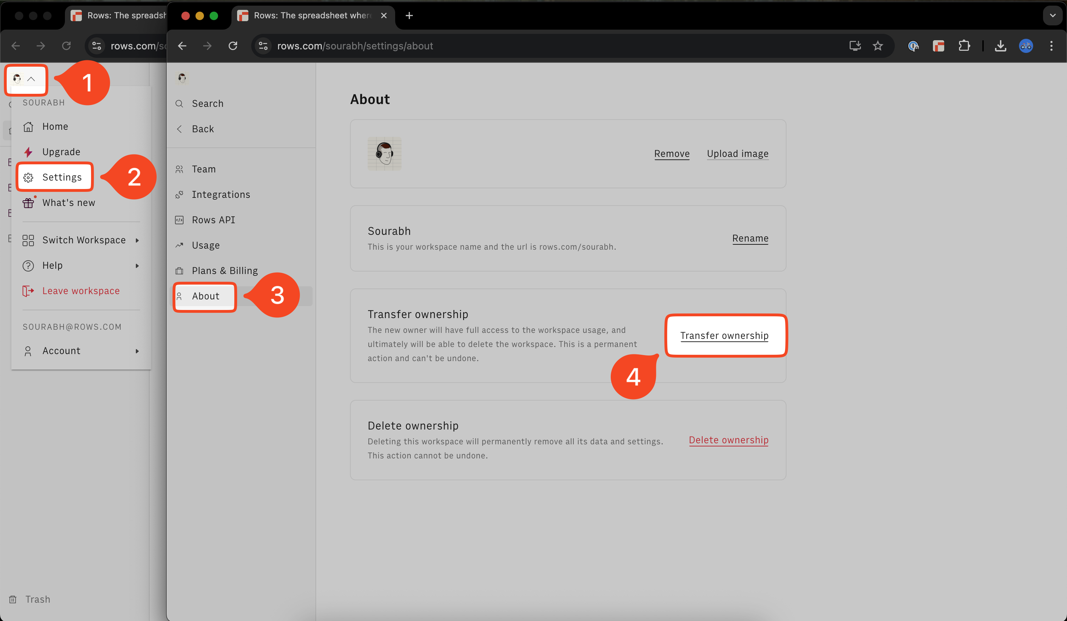Image resolution: width=1067 pixels, height=621 pixels.
Task: Click the workspace avatar image thumbnail
Action: [x=385, y=153]
